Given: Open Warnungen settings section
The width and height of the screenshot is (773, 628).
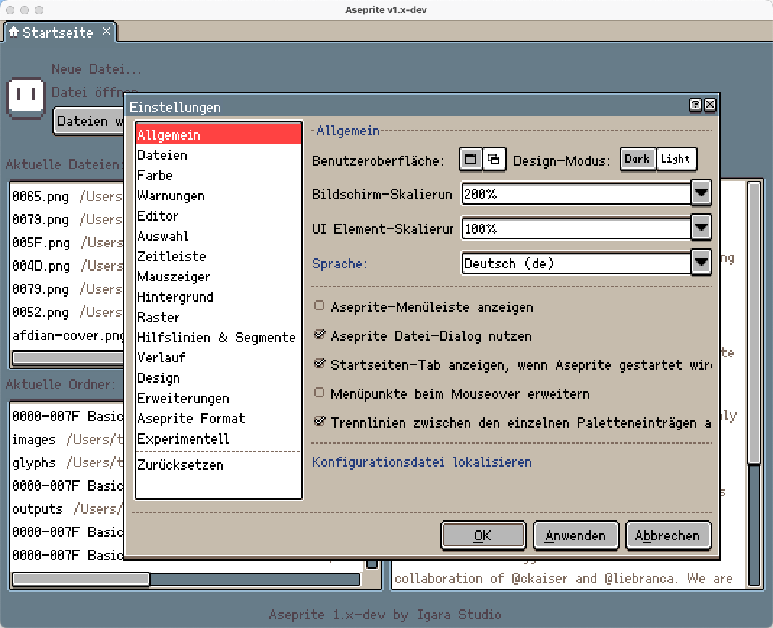Looking at the screenshot, I should 219,195.
